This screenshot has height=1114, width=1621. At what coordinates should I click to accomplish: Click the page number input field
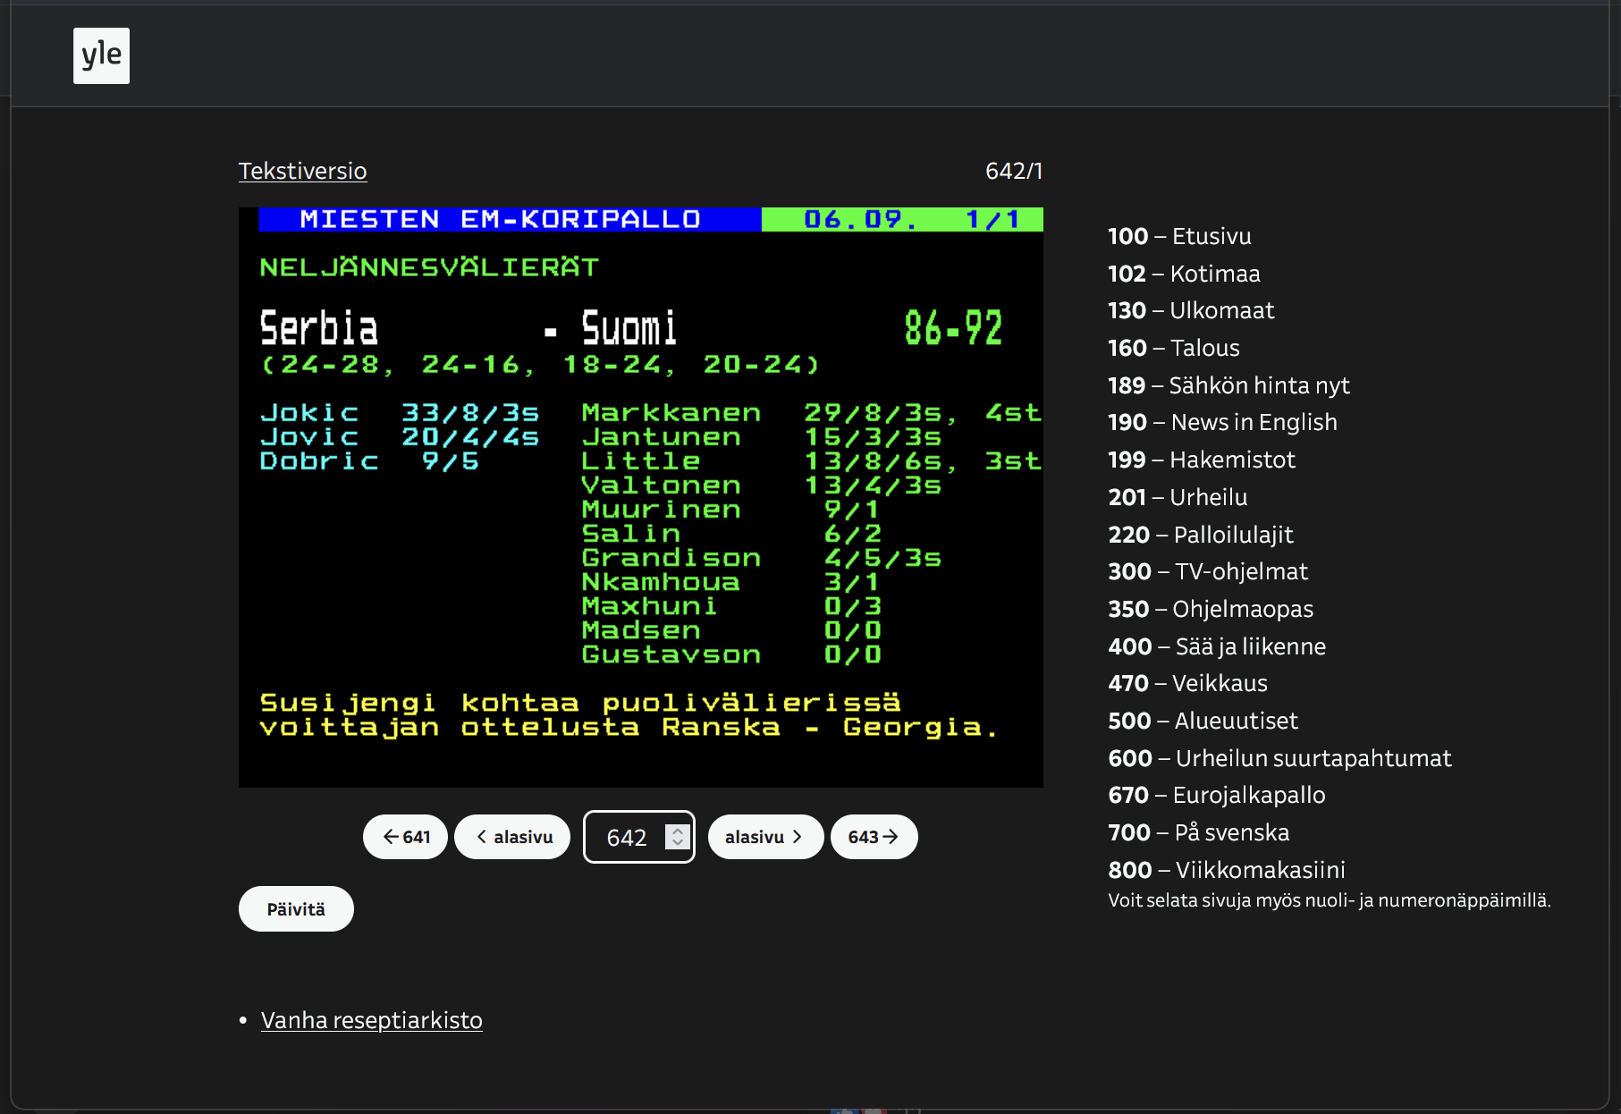626,837
